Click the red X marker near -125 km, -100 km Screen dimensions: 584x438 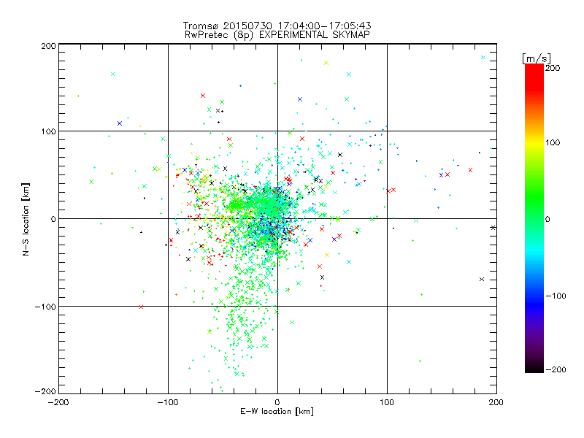click(x=141, y=307)
